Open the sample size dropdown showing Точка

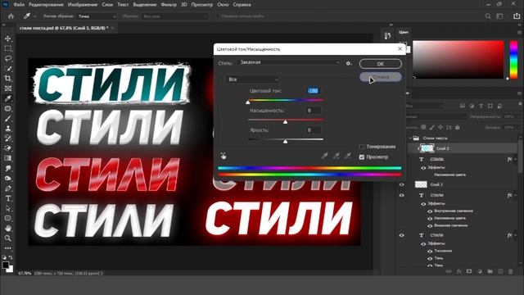click(97, 16)
